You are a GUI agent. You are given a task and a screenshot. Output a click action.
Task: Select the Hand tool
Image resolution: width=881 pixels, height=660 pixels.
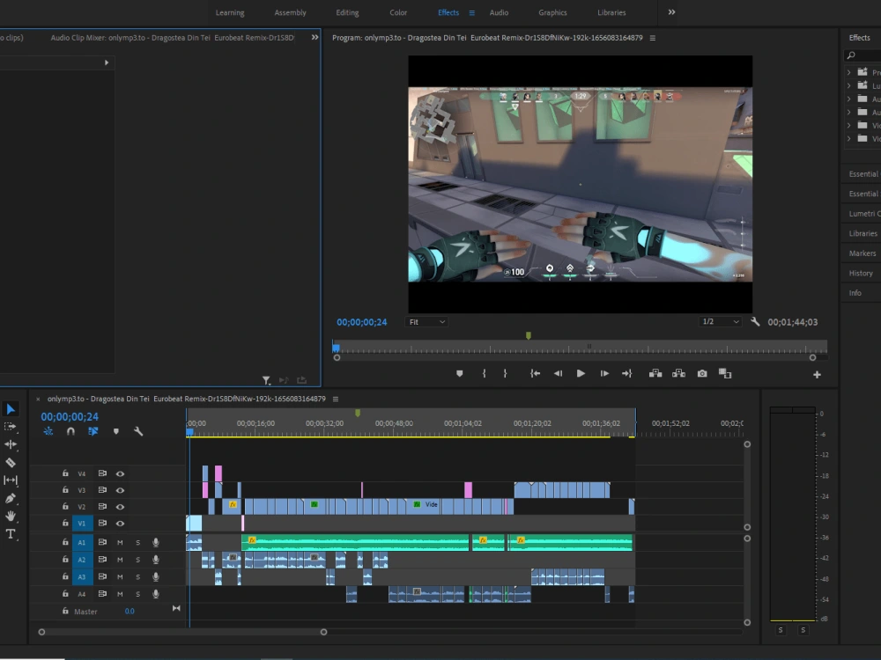pos(11,516)
